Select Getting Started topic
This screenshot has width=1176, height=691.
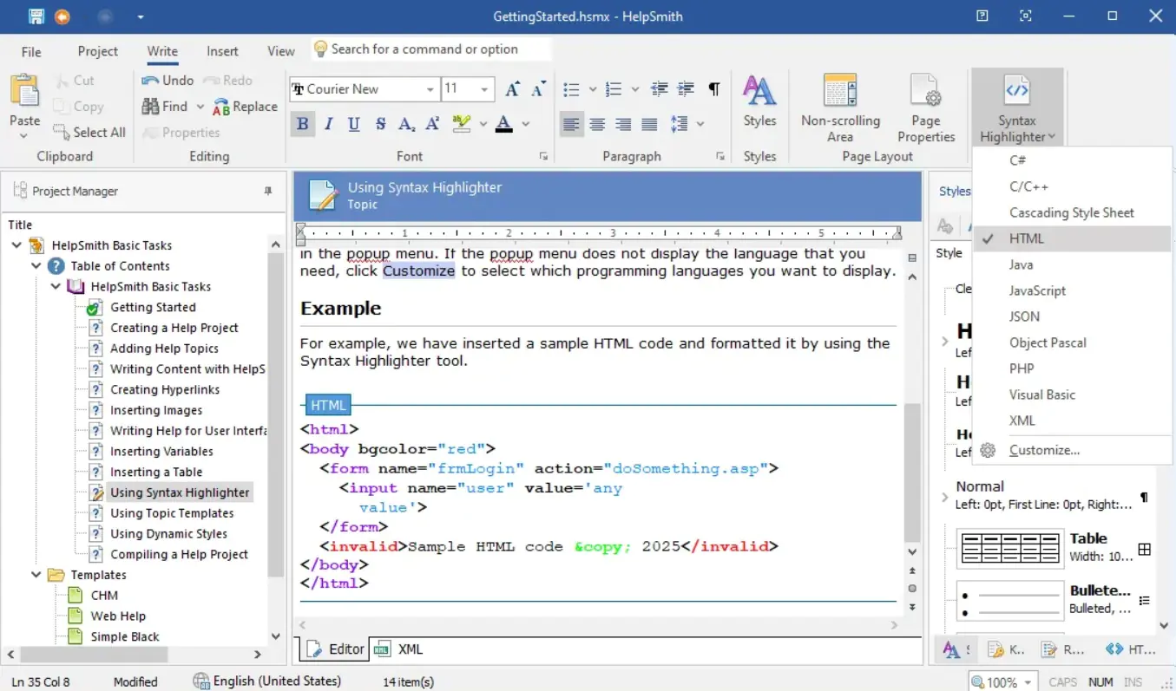pyautogui.click(x=153, y=307)
